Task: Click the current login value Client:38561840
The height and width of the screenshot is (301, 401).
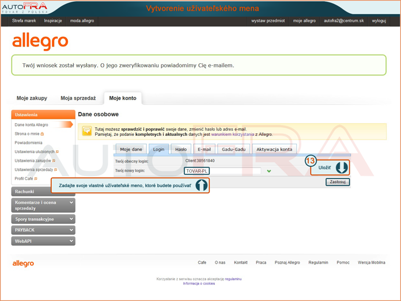Action: pos(200,161)
